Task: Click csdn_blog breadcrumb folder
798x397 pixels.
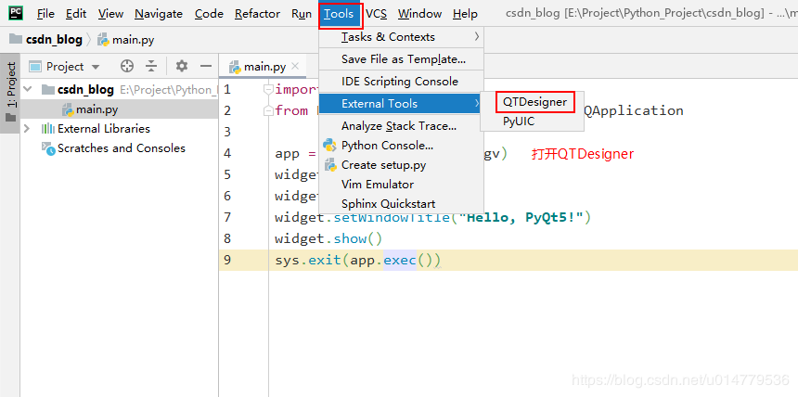Action: pyautogui.click(x=45, y=40)
